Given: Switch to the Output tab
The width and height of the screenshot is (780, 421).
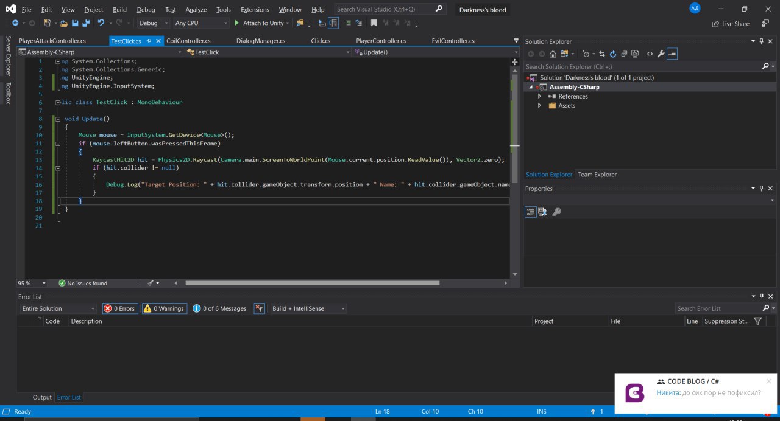Looking at the screenshot, I should [42, 397].
